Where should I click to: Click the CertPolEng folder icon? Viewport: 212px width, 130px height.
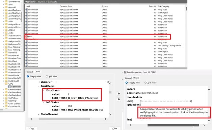[6, 98]
